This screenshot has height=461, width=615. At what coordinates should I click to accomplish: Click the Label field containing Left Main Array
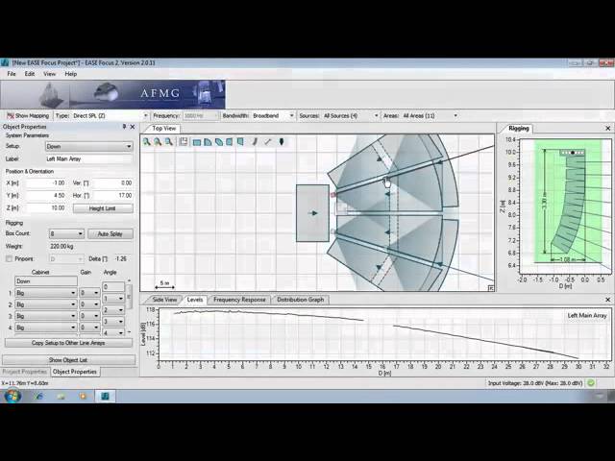click(x=89, y=158)
